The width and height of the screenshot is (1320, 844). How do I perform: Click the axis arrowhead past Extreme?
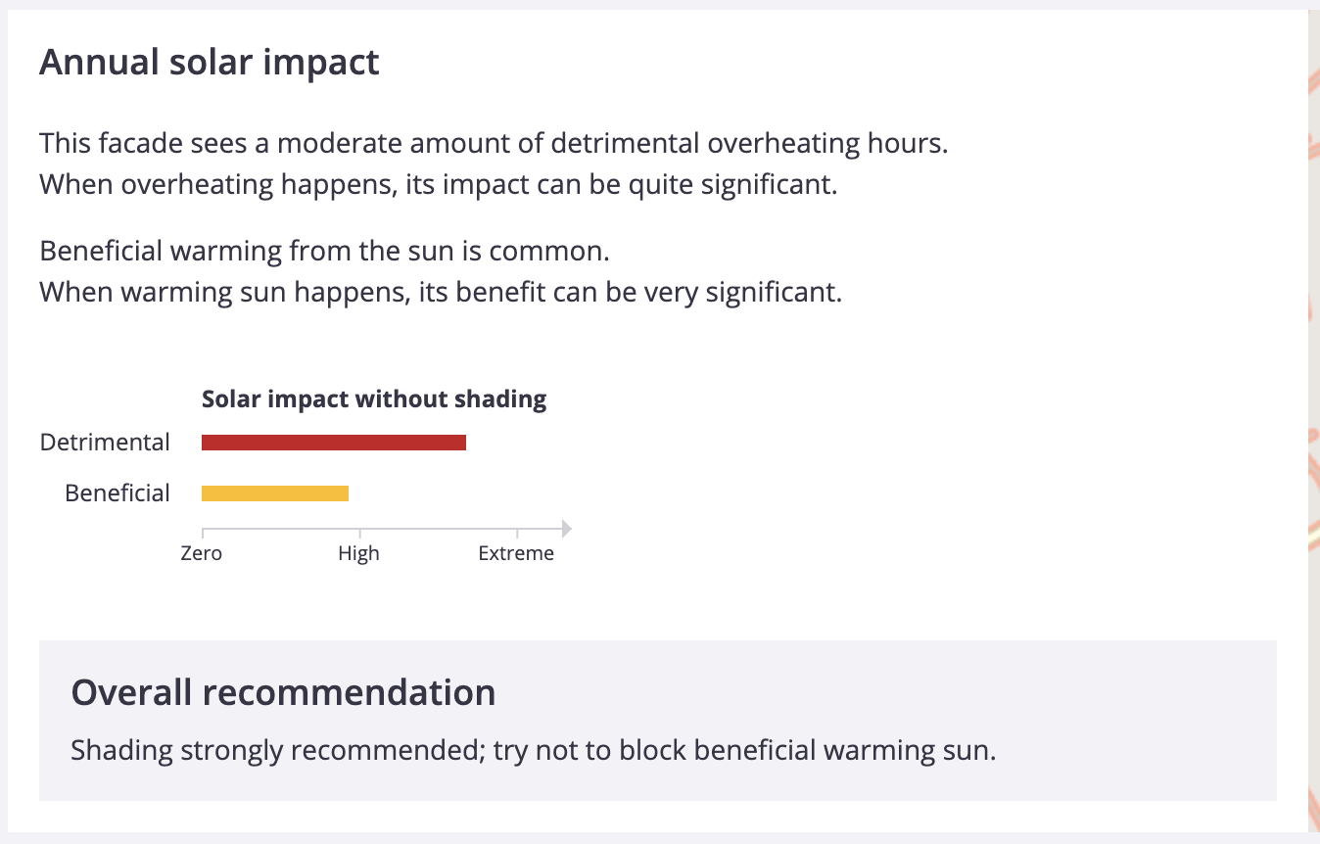point(567,530)
